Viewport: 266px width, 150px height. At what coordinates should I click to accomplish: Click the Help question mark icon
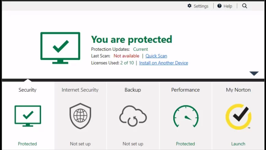point(219,6)
